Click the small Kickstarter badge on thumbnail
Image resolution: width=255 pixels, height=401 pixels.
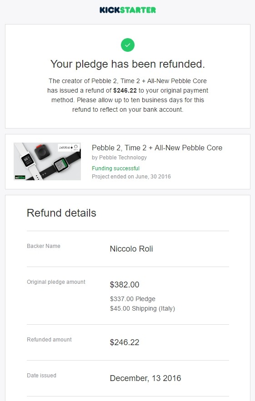coord(20,177)
